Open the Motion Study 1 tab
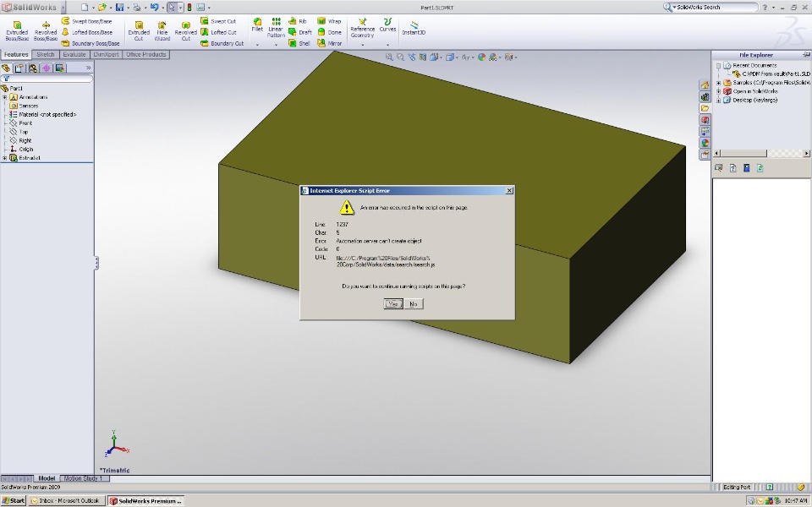Screen dimensions: 812x507 point(84,478)
